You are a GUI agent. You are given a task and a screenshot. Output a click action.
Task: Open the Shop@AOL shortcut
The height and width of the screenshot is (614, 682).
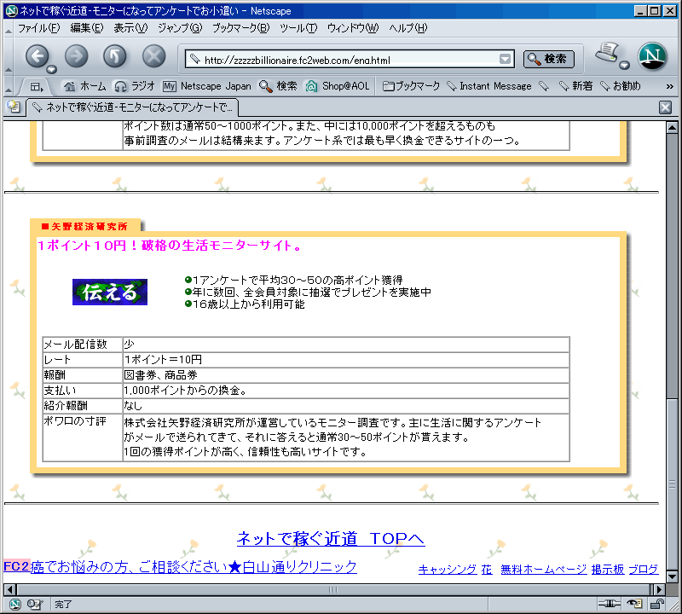click(337, 86)
